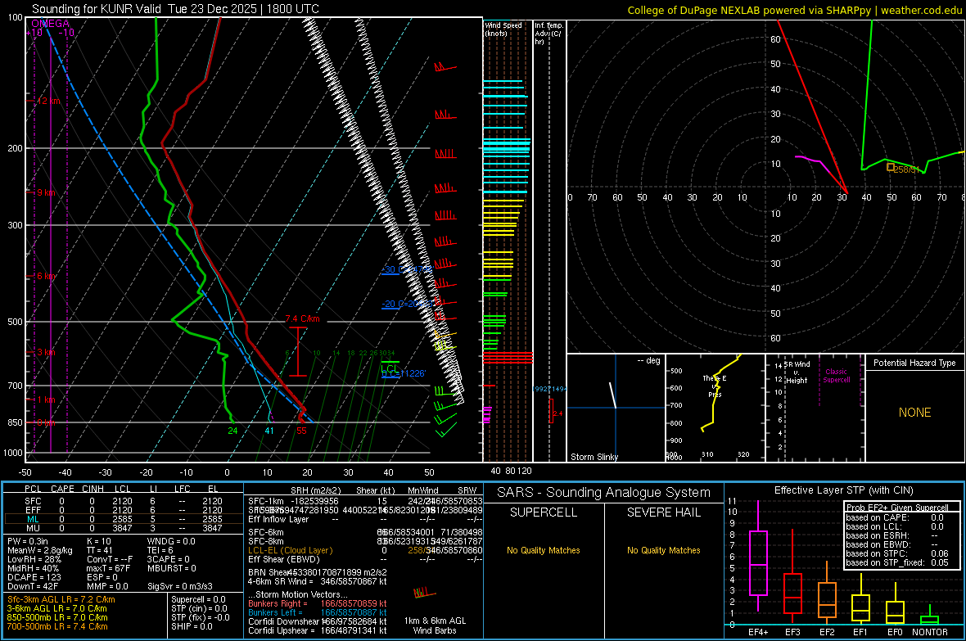
Task: Click the SFC-6km kinematics row
Action: click(365, 532)
